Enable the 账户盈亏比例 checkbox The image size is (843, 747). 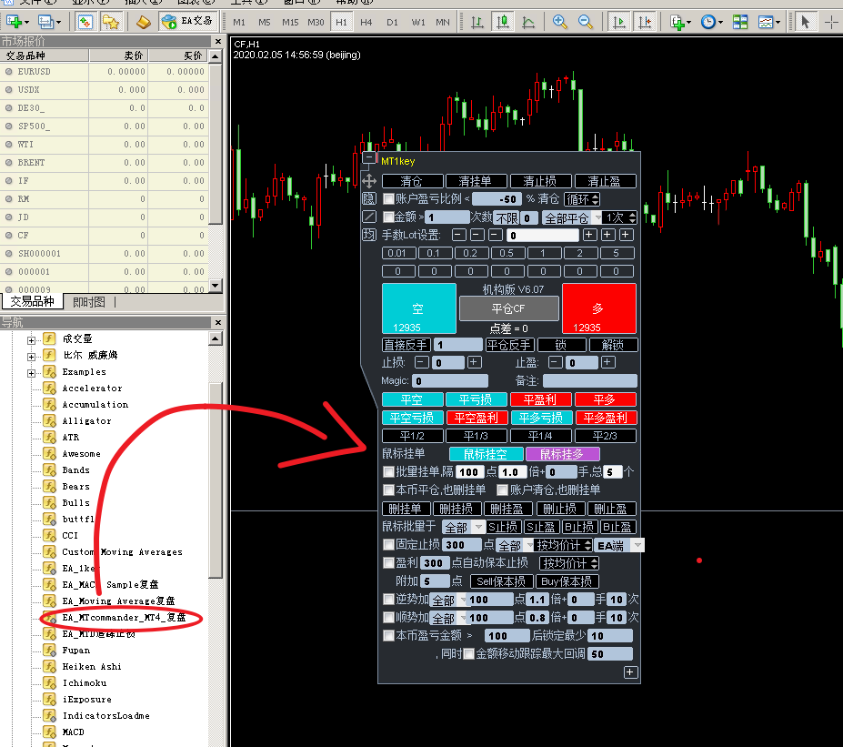tap(389, 198)
